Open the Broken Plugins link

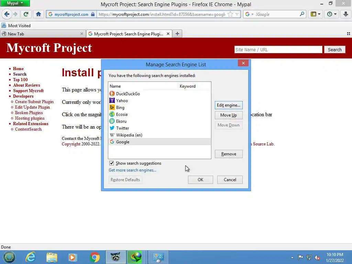click(x=29, y=112)
